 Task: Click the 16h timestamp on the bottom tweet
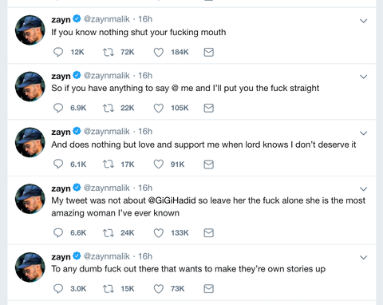145,256
